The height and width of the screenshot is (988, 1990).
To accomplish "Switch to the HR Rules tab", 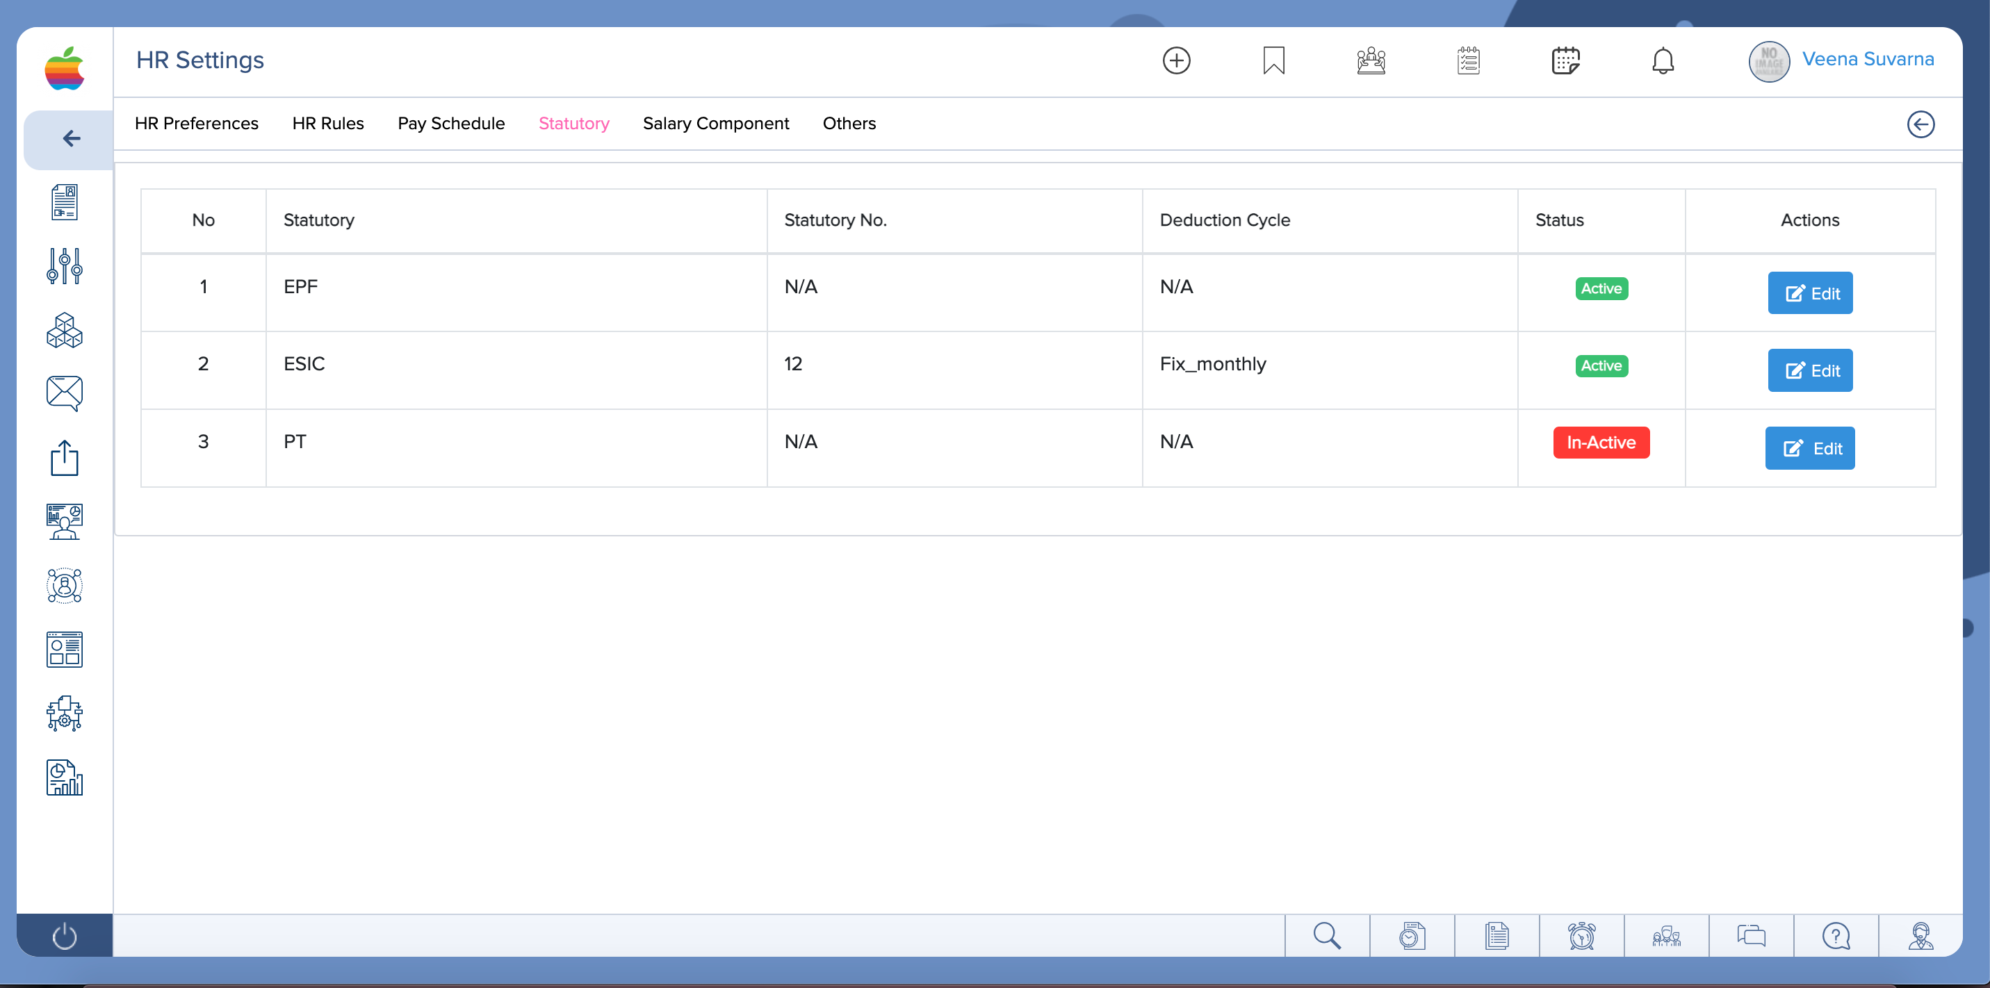I will click(x=328, y=124).
